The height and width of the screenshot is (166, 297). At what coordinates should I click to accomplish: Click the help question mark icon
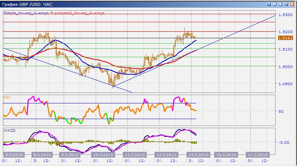pyautogui.click(x=269, y=4)
